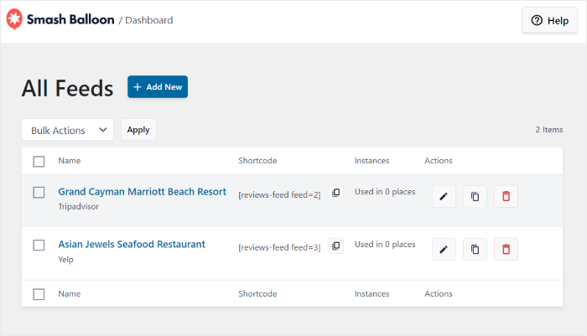
Task: Open Grand Cayman Marriott Beach Resort link
Action: [142, 192]
